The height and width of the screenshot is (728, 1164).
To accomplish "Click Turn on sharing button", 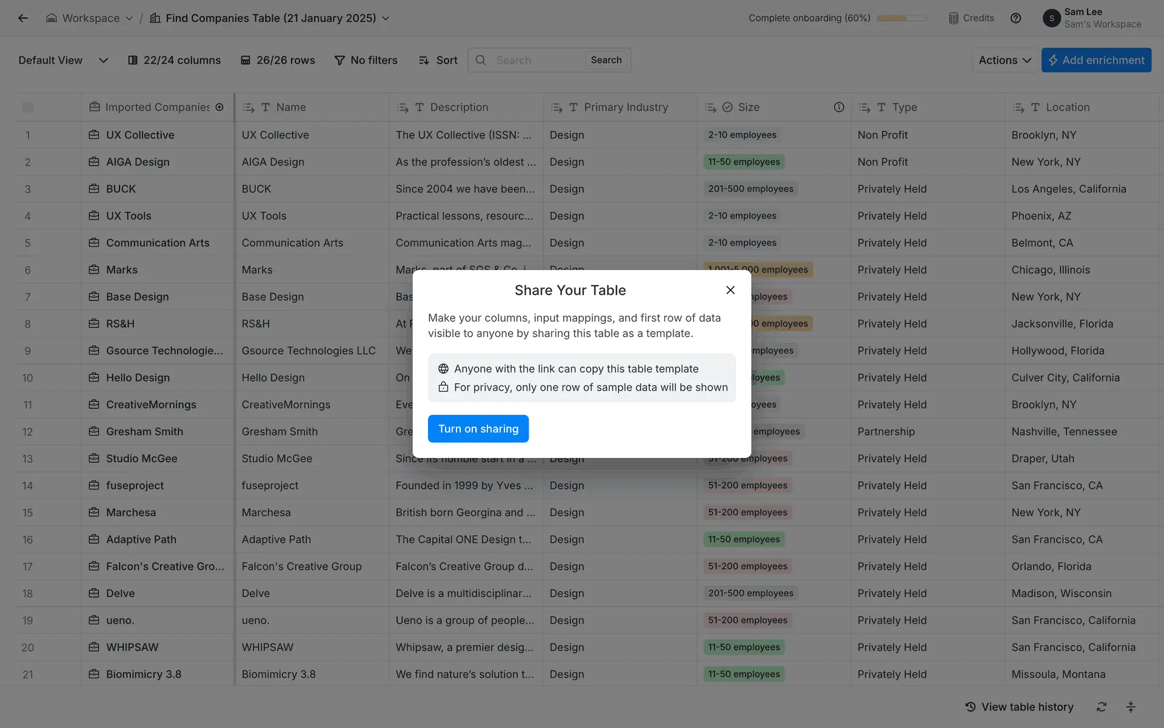I will [x=478, y=429].
